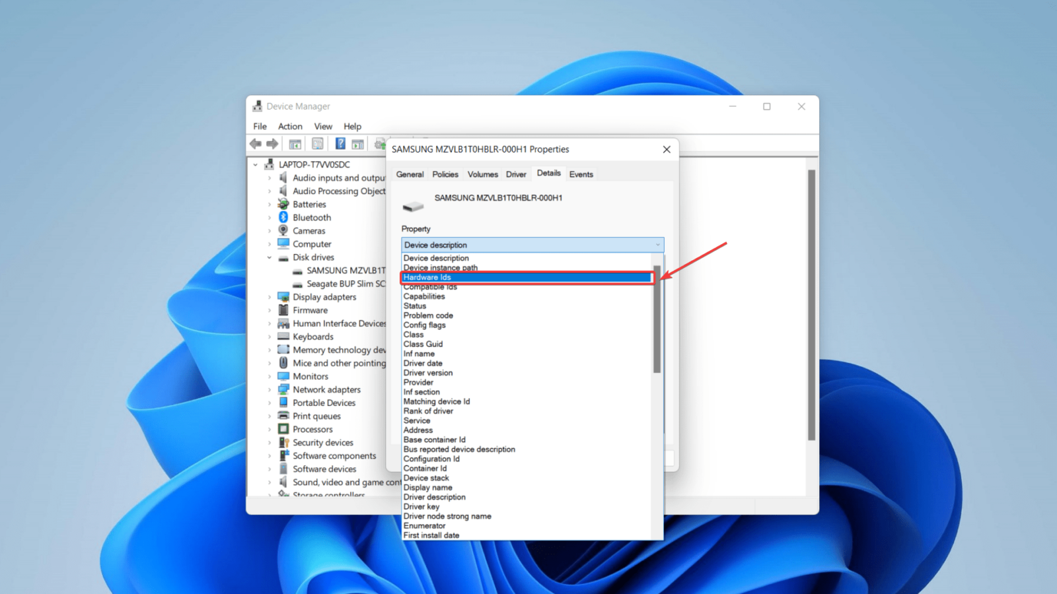1057x594 pixels.
Task: Click the Help toolbar icon
Action: pos(340,143)
